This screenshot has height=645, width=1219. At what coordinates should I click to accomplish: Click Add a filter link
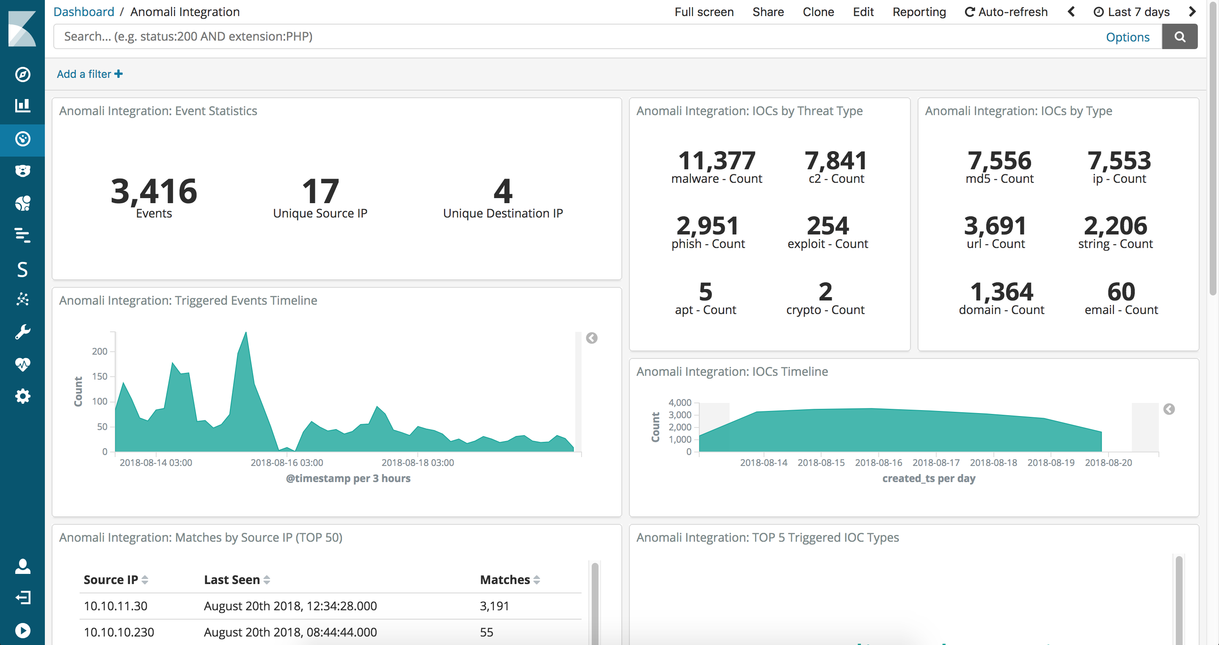pyautogui.click(x=89, y=74)
